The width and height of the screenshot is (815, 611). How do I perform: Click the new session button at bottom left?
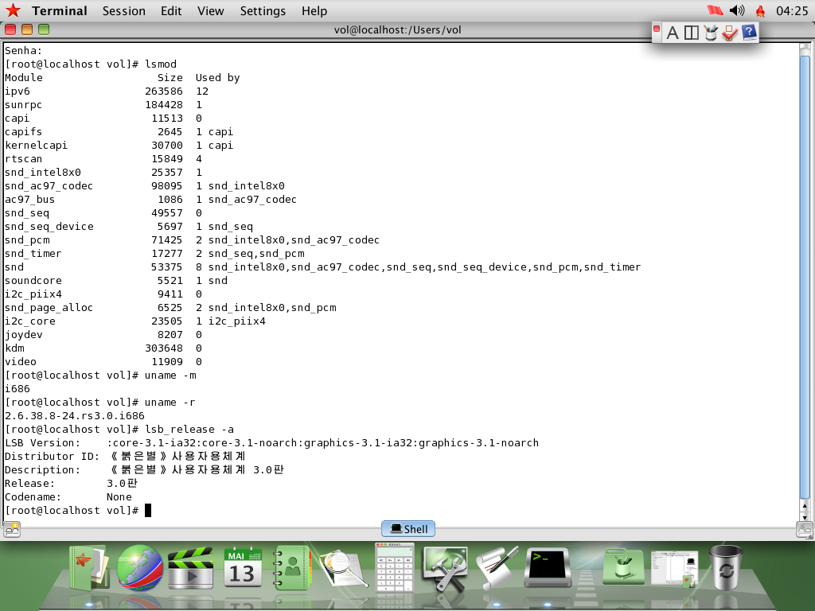pyautogui.click(x=11, y=528)
